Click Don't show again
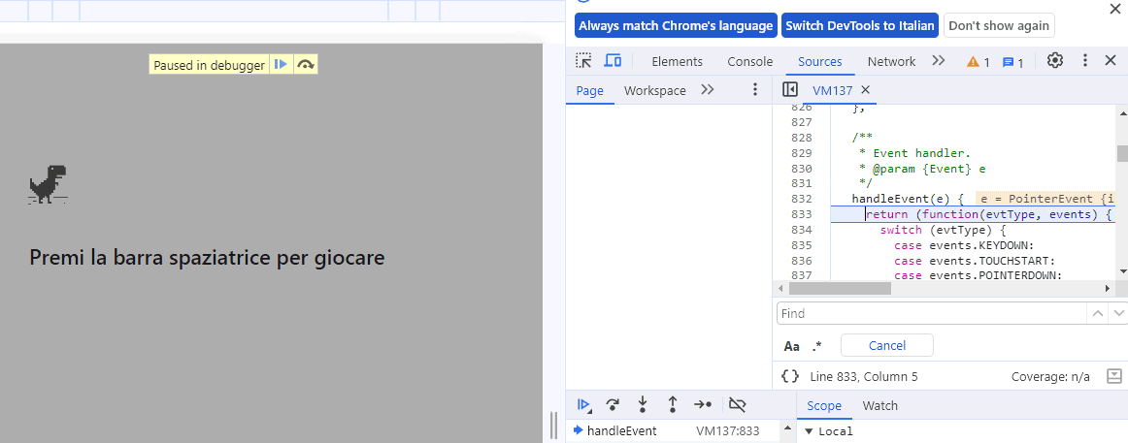1128x443 pixels. coord(999,25)
